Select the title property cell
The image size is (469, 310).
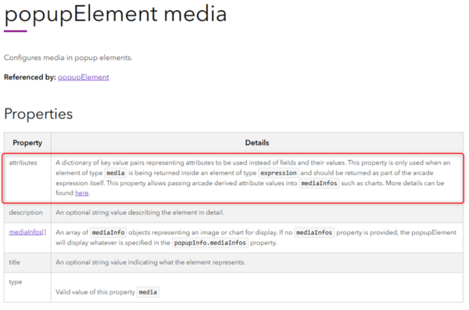click(x=27, y=262)
